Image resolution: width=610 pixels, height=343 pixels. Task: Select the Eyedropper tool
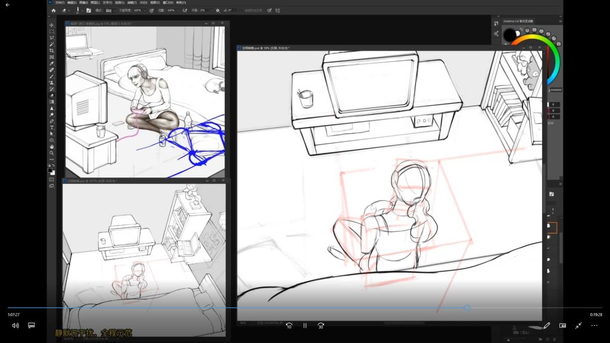pos(52,63)
